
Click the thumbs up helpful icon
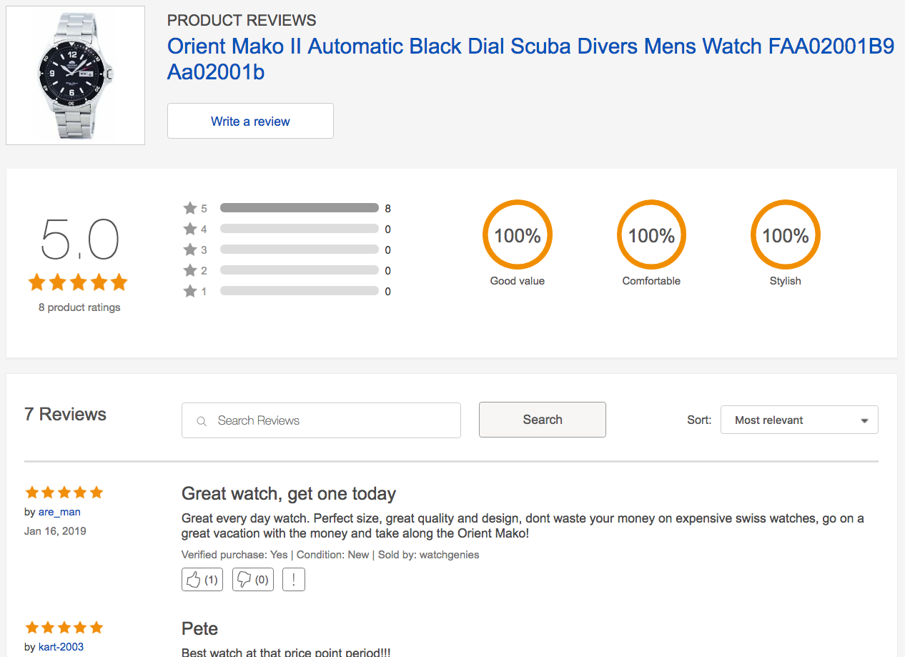194,580
